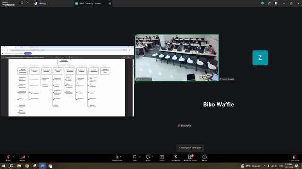Open the Windows Start menu
The width and height of the screenshot is (302, 169).
(x=4, y=166)
